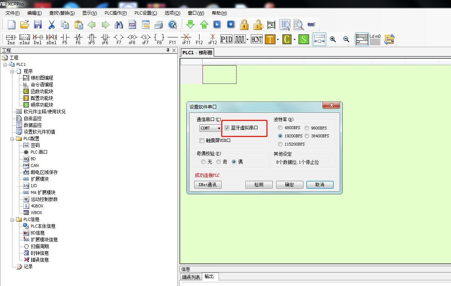Viewport: 451px width, 286px height.
Task: Click the Upload from PLC green arrow
Action: tap(204, 25)
